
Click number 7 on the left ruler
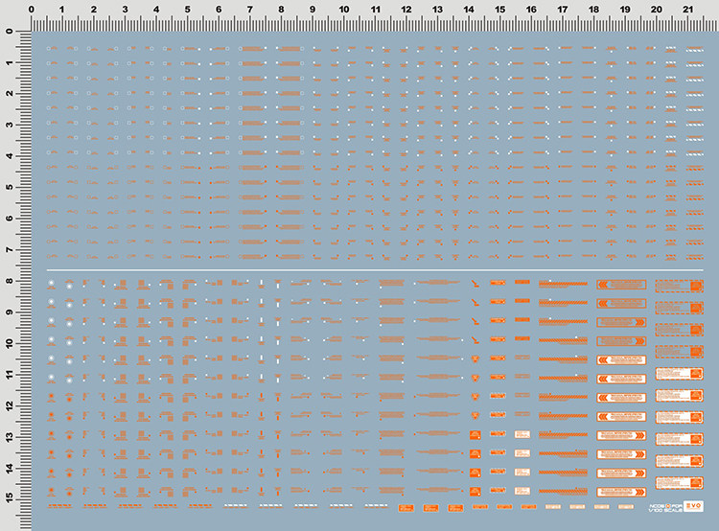pyautogui.click(x=10, y=250)
